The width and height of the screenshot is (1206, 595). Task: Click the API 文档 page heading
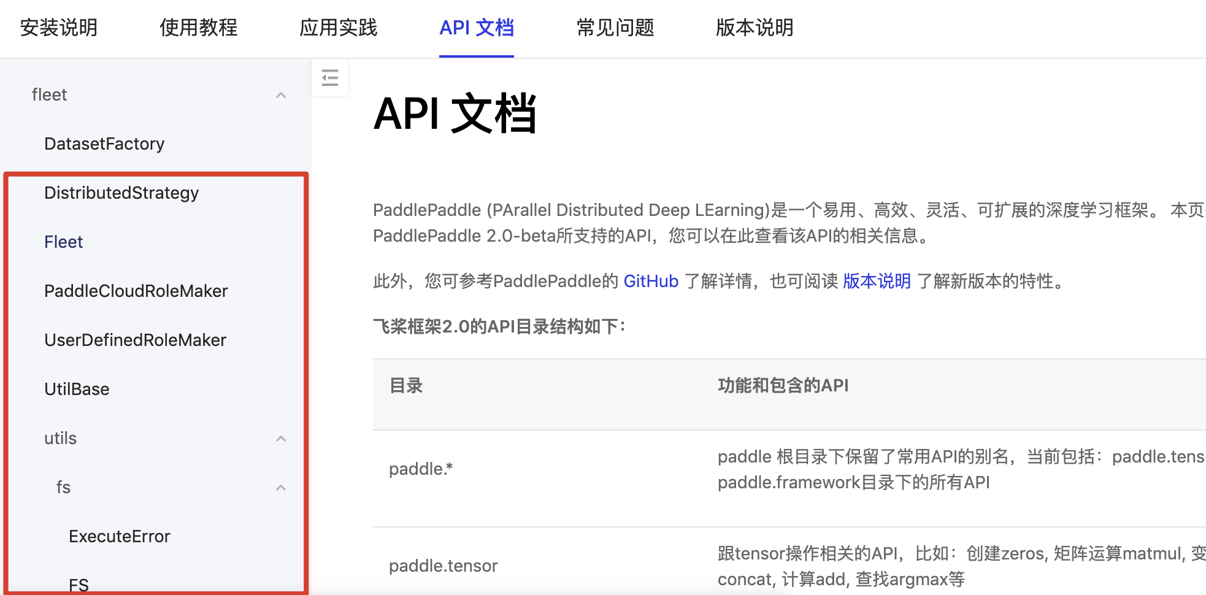coord(455,113)
